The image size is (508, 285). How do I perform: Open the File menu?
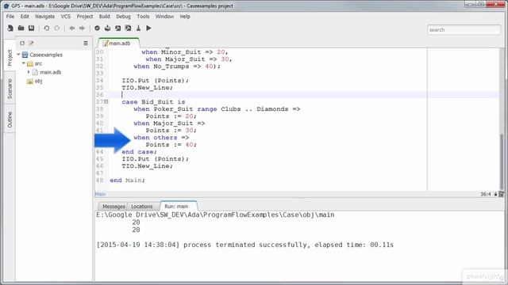(10, 16)
